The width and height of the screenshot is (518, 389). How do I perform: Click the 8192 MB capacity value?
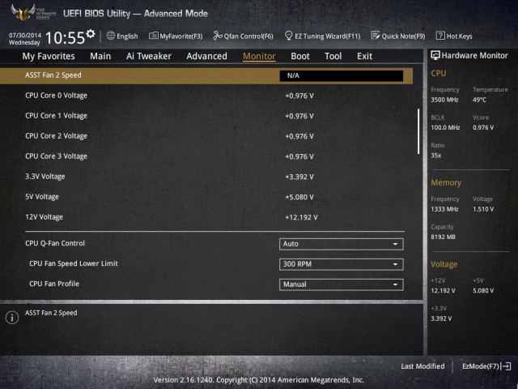[x=443, y=237]
